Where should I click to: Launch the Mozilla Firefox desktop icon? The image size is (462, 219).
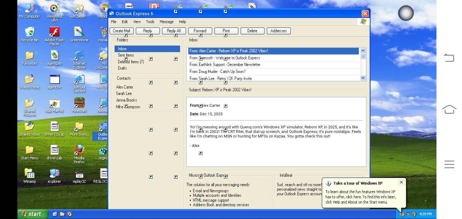[79, 154]
